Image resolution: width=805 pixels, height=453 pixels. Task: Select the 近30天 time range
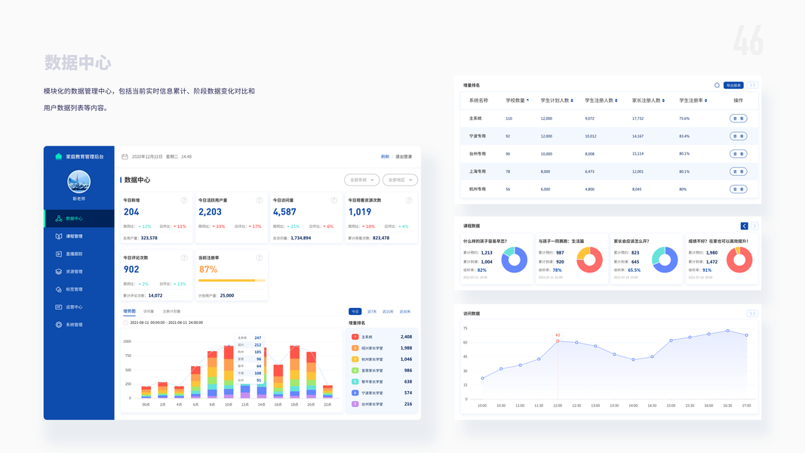(405, 312)
